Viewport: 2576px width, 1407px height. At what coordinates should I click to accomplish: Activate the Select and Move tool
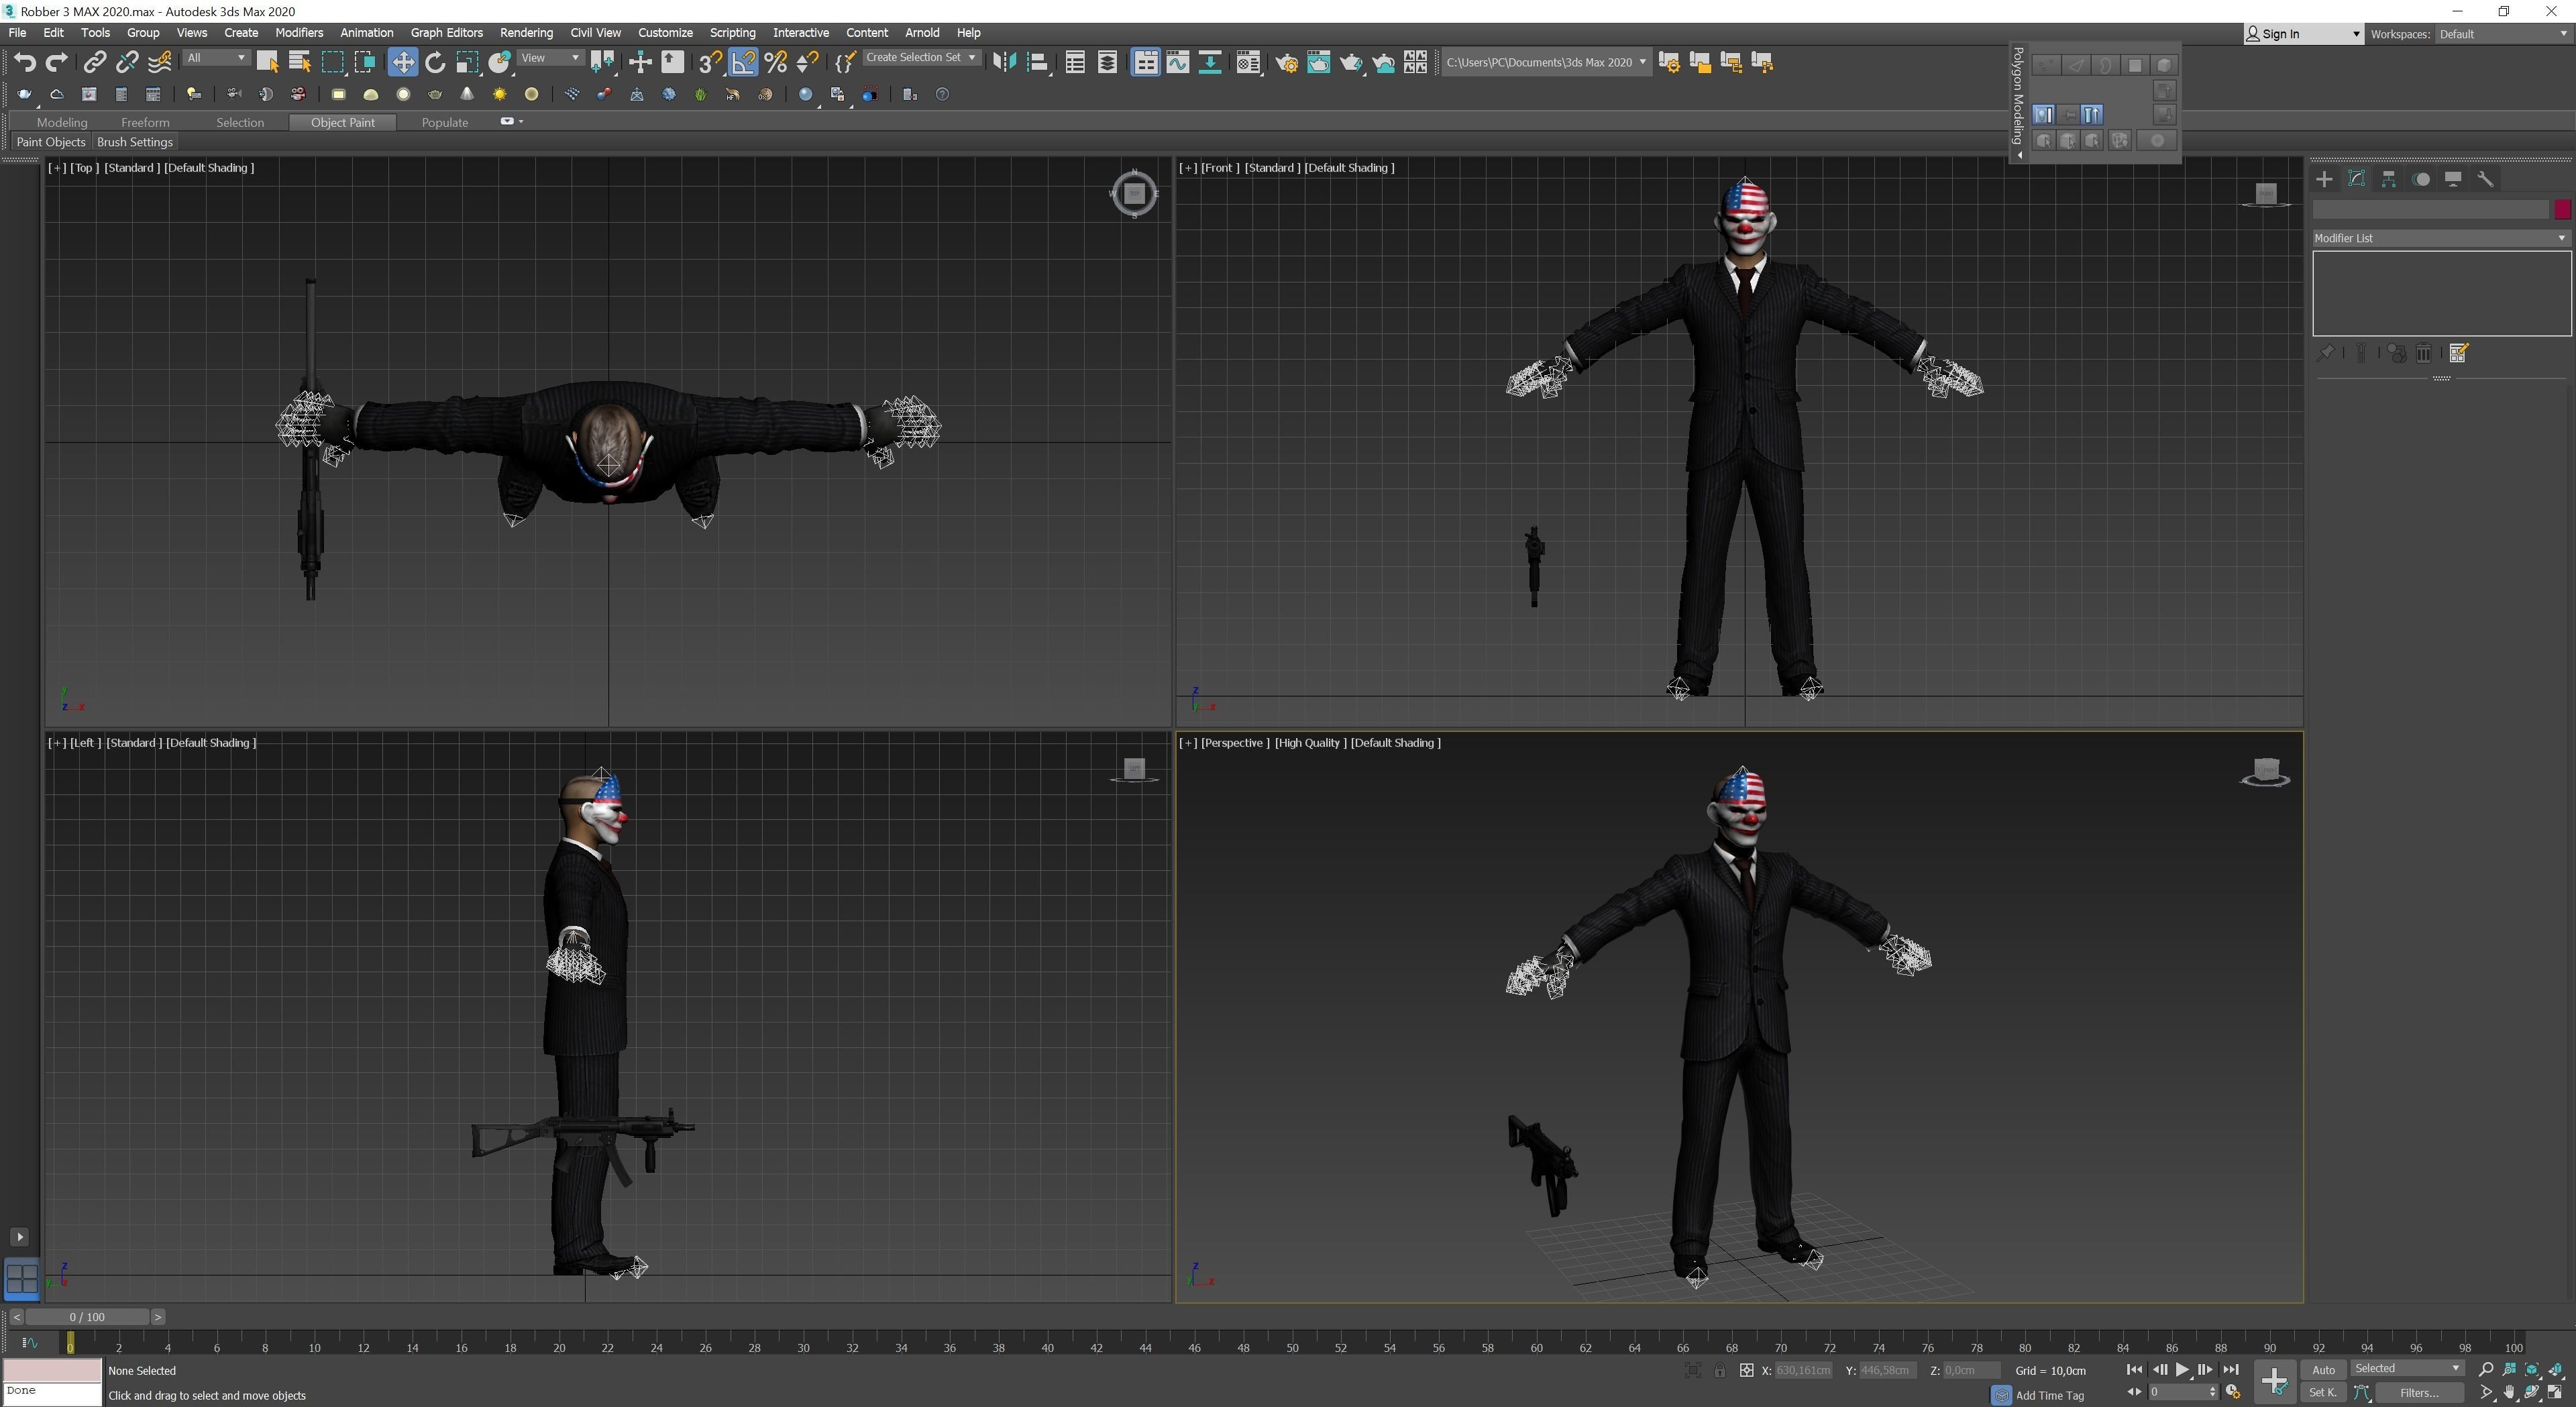[x=402, y=62]
